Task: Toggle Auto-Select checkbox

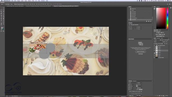Action: pyautogui.click(x=5, y=4)
